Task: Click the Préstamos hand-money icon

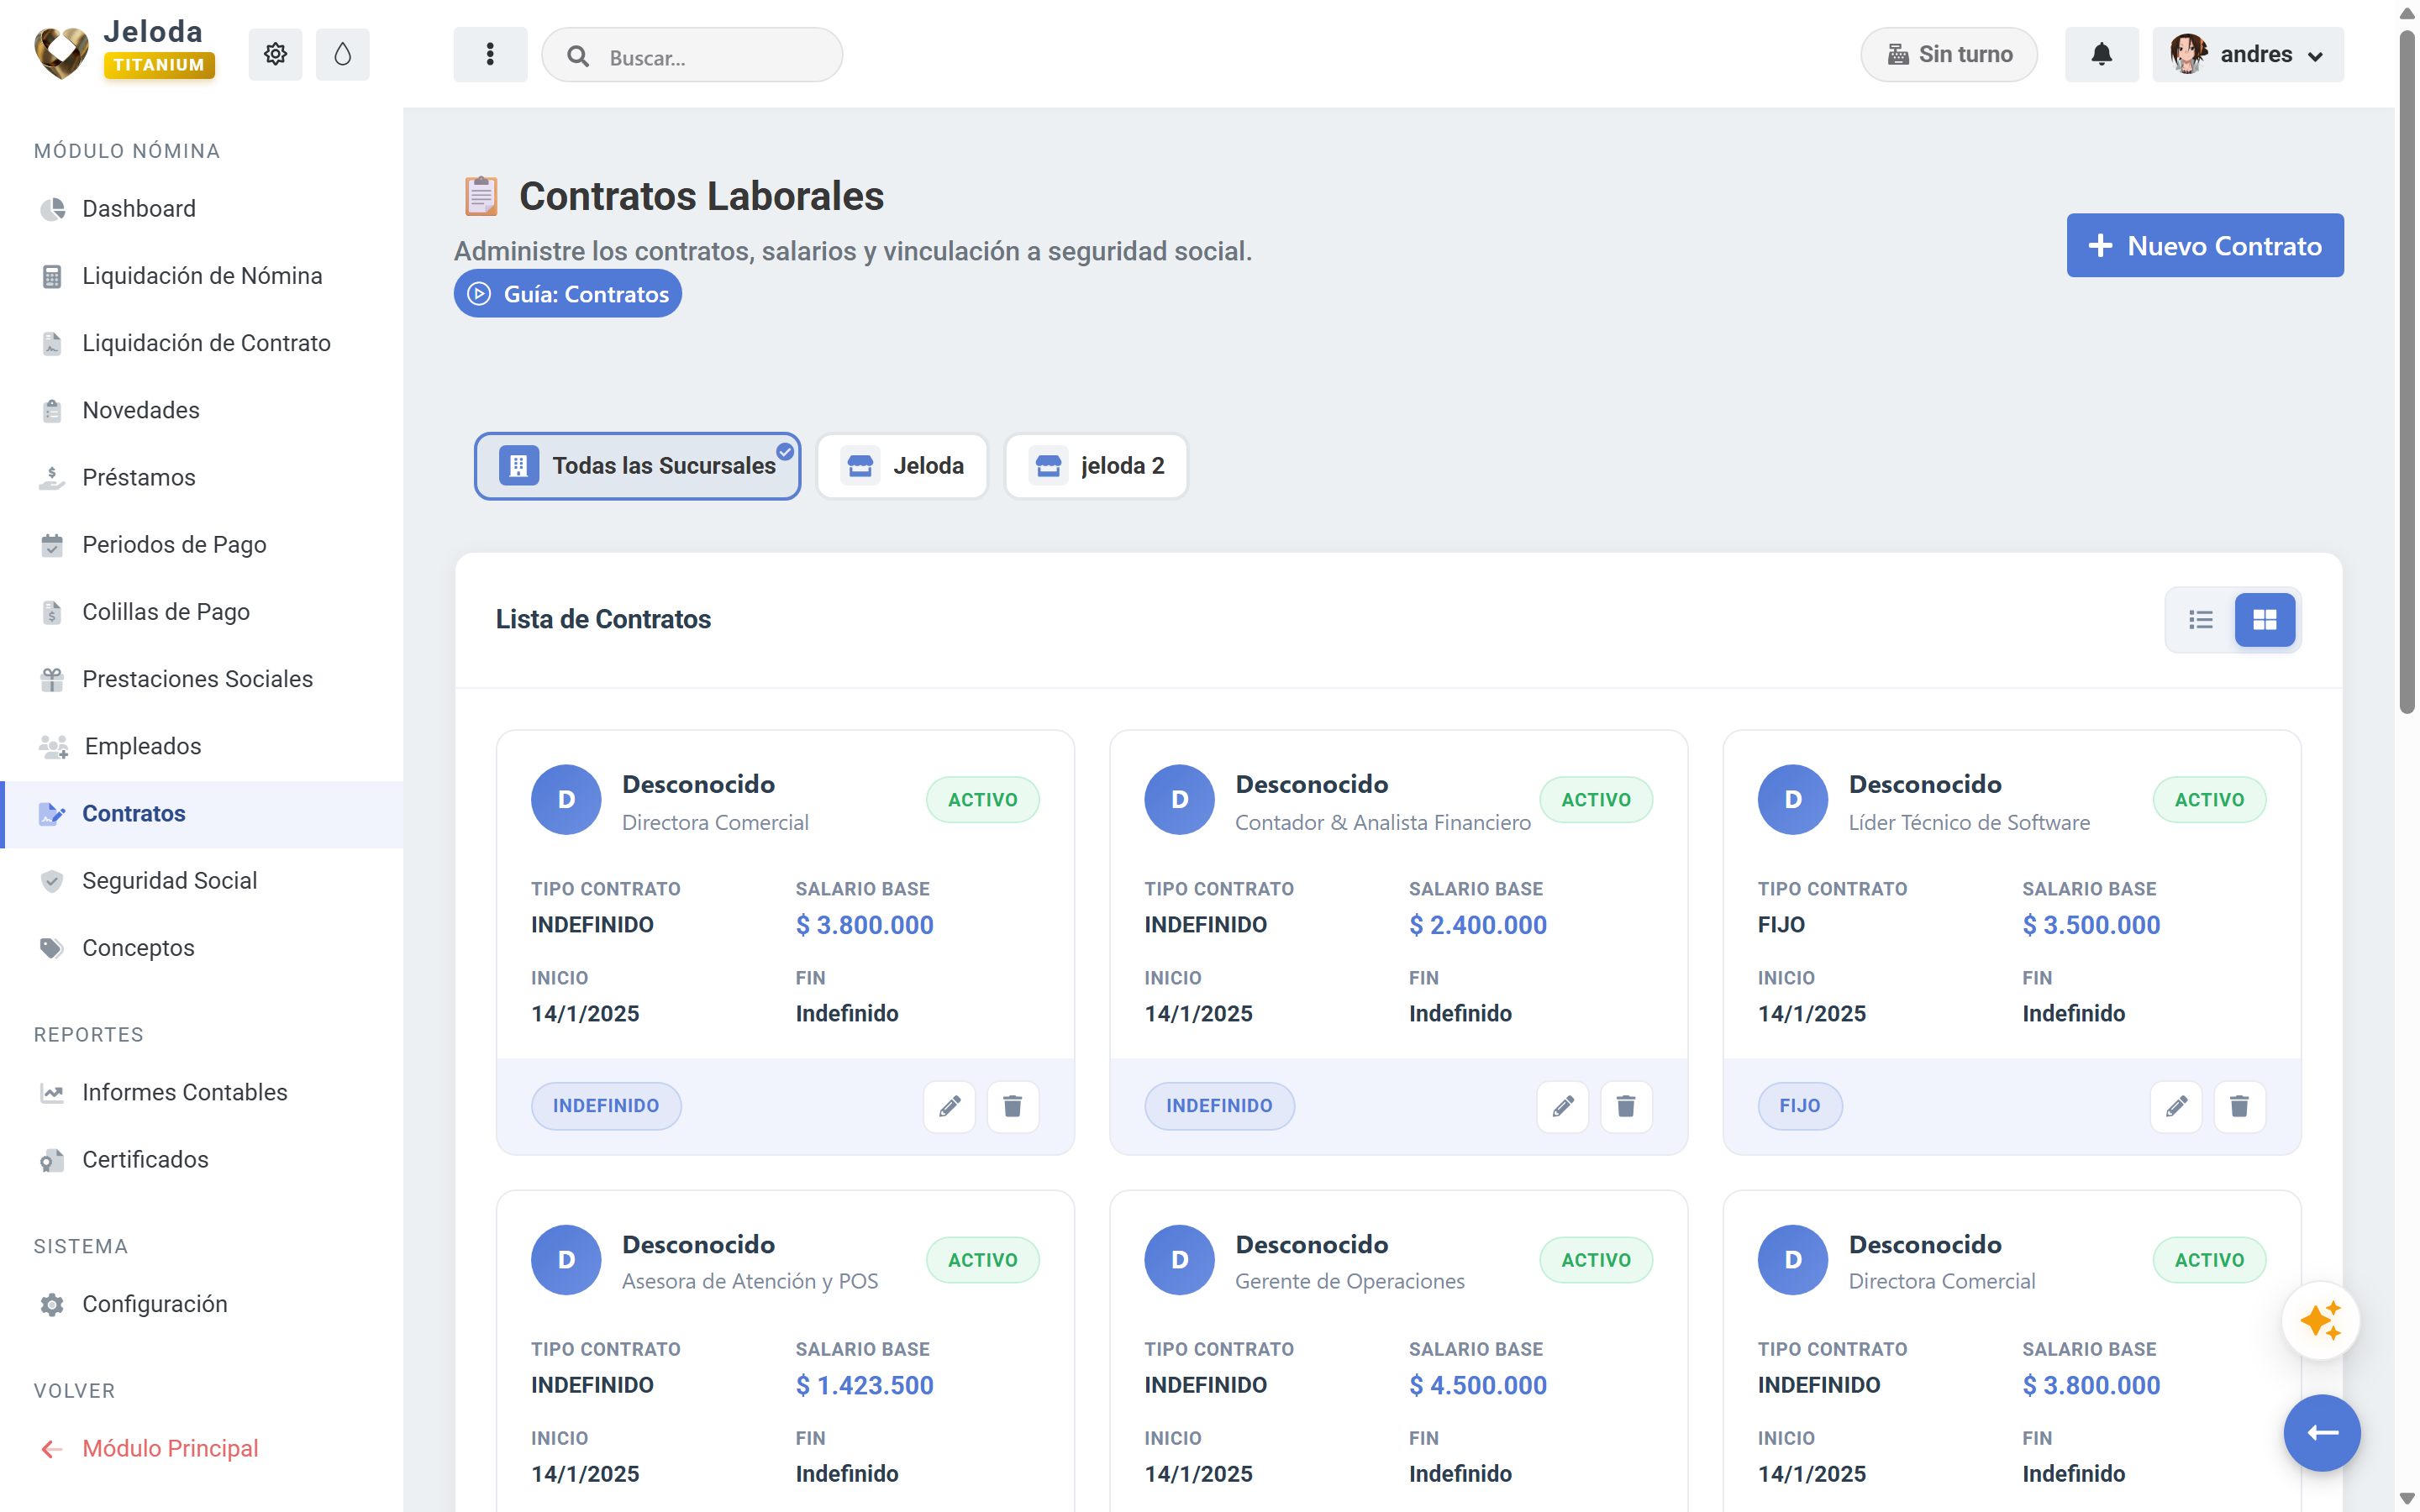Action: 52,478
